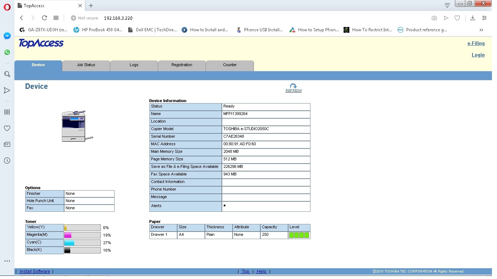This screenshot has height=279, width=497.
Task: Switch to the Logs tab
Action: (x=134, y=65)
